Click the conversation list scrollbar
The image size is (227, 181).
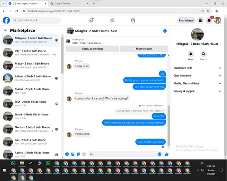point(62,55)
